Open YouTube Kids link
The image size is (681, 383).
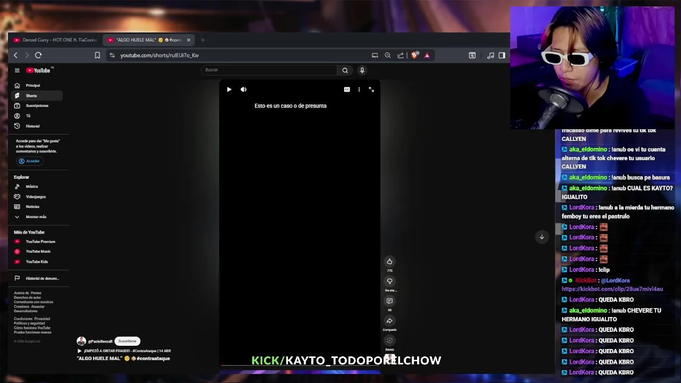click(x=37, y=262)
